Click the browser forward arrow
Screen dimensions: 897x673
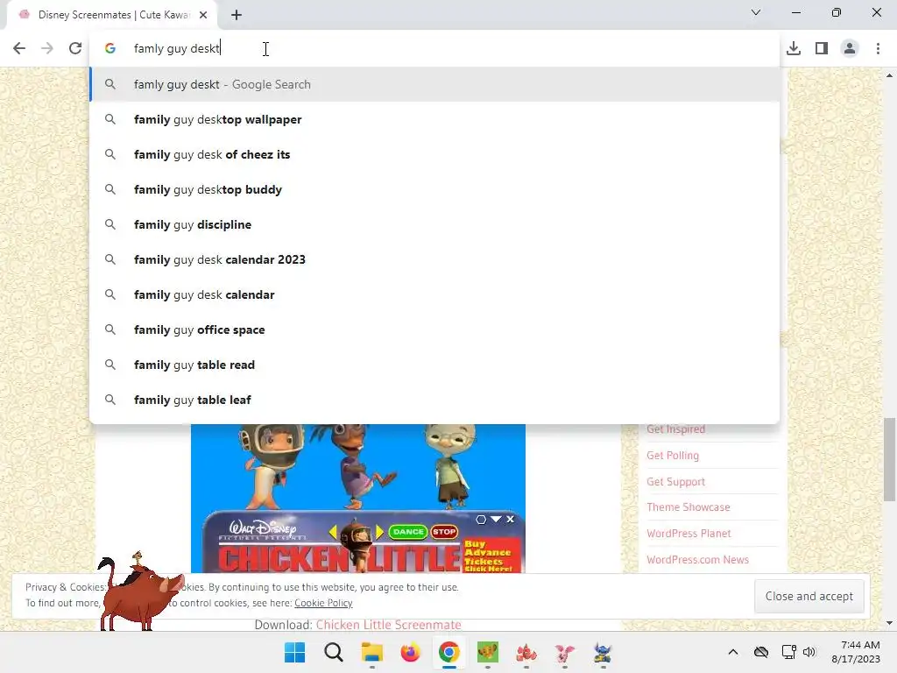(x=47, y=48)
